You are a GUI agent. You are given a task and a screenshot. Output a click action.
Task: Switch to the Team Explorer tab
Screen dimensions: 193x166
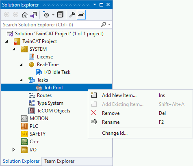[x=59, y=161]
